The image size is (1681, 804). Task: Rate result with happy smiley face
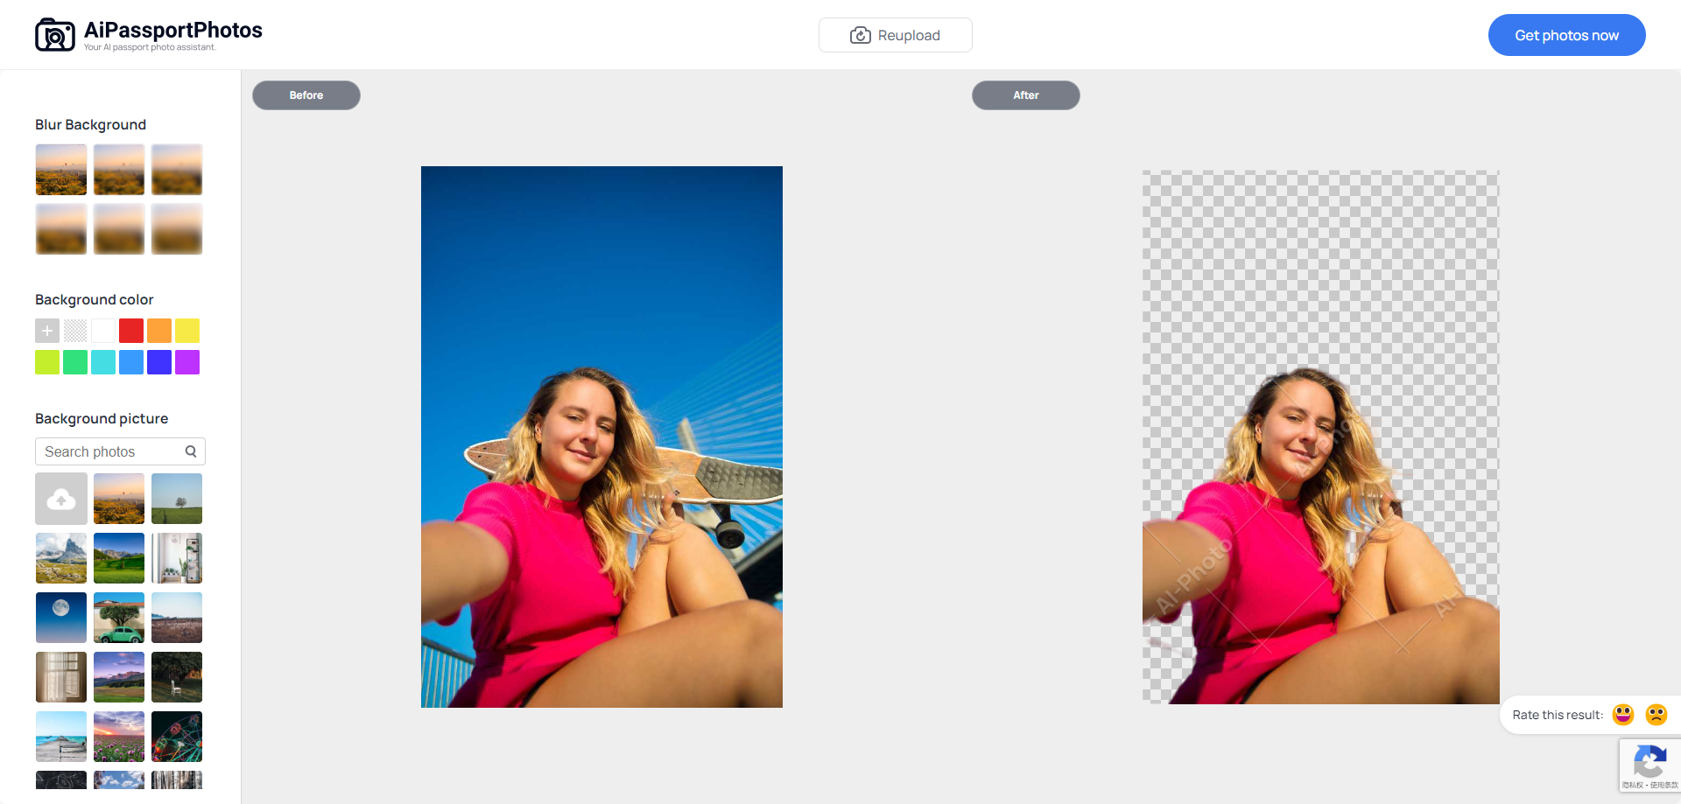coord(1622,715)
